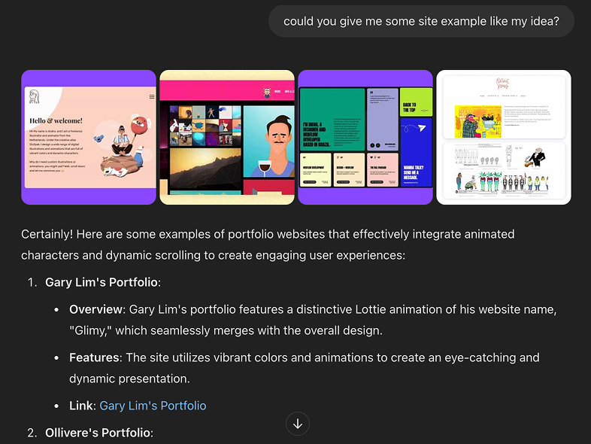Click the hamburger menu icon in first thumbnail
This screenshot has width=591, height=444.
coord(151,97)
